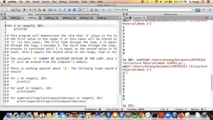Viewport: 213px width, 120px height.
Task: Expand the working directory dropdown
Action: 193,10
